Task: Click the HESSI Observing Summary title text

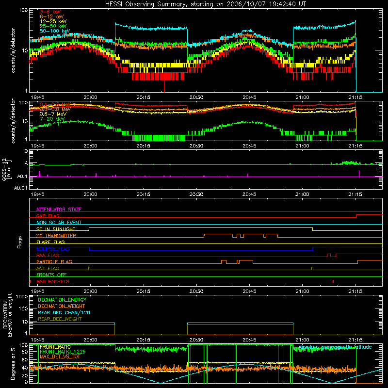Action: [205, 4]
